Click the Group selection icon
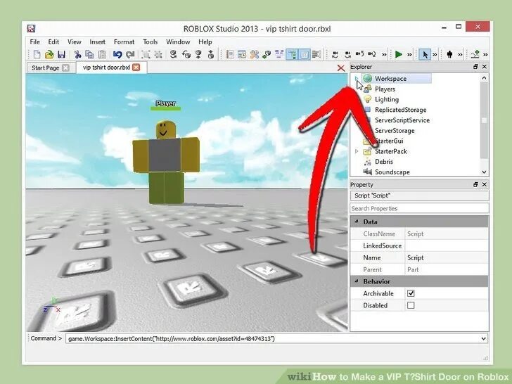This screenshot has height=384, width=512. click(x=146, y=55)
